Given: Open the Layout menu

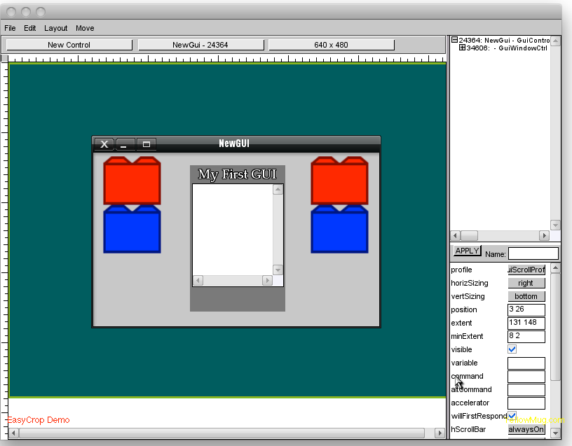Looking at the screenshot, I should [x=56, y=28].
